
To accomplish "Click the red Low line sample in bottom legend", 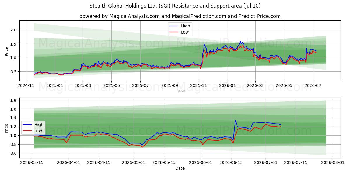I will pos(27,131).
